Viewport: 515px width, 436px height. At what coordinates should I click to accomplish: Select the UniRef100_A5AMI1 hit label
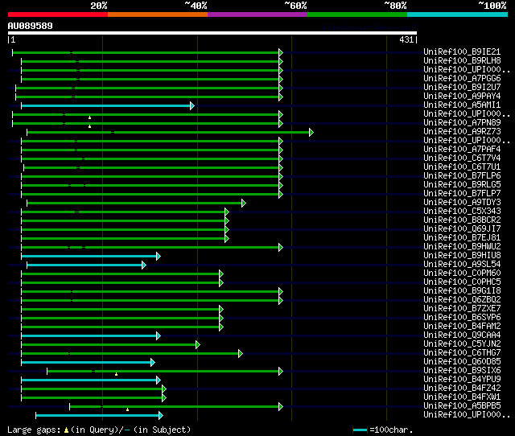(462, 105)
